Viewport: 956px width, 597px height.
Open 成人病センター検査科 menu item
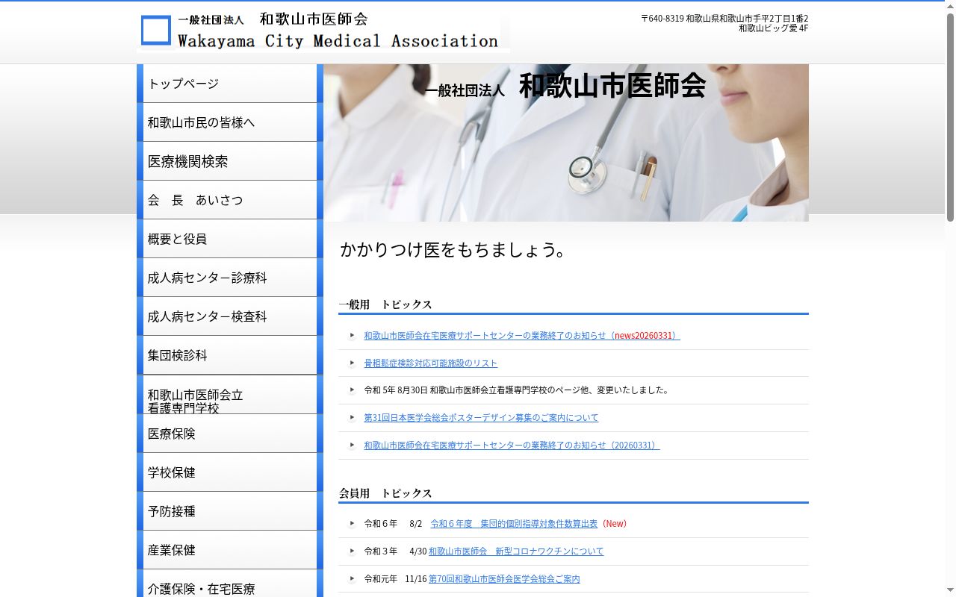pos(230,316)
